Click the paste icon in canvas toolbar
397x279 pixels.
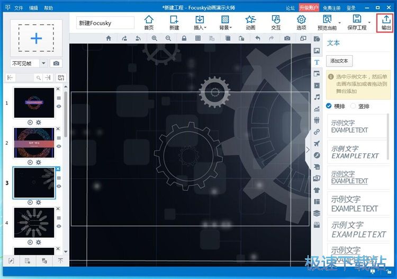tap(241, 38)
